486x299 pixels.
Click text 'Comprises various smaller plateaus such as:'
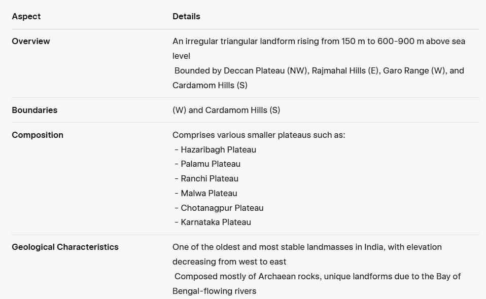[259, 135]
